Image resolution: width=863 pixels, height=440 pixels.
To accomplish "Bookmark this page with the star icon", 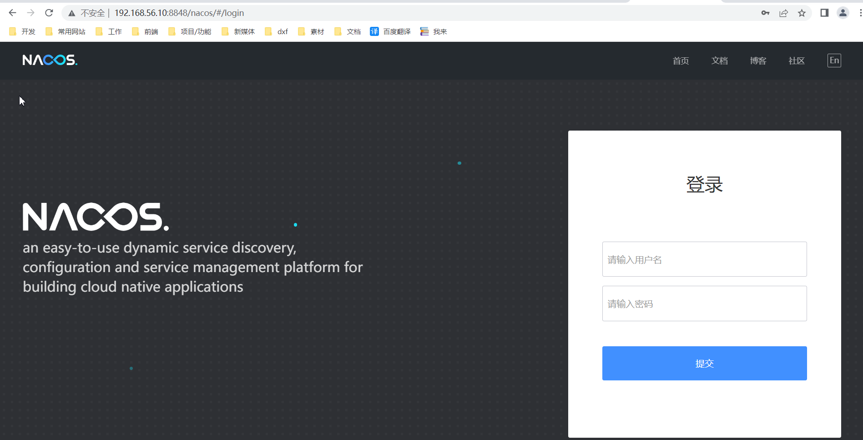I will [802, 13].
